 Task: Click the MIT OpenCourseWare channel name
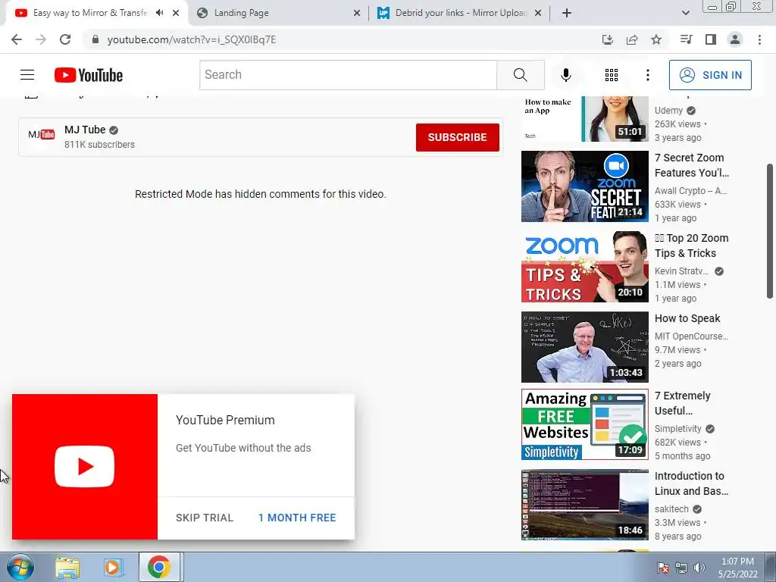click(x=691, y=336)
